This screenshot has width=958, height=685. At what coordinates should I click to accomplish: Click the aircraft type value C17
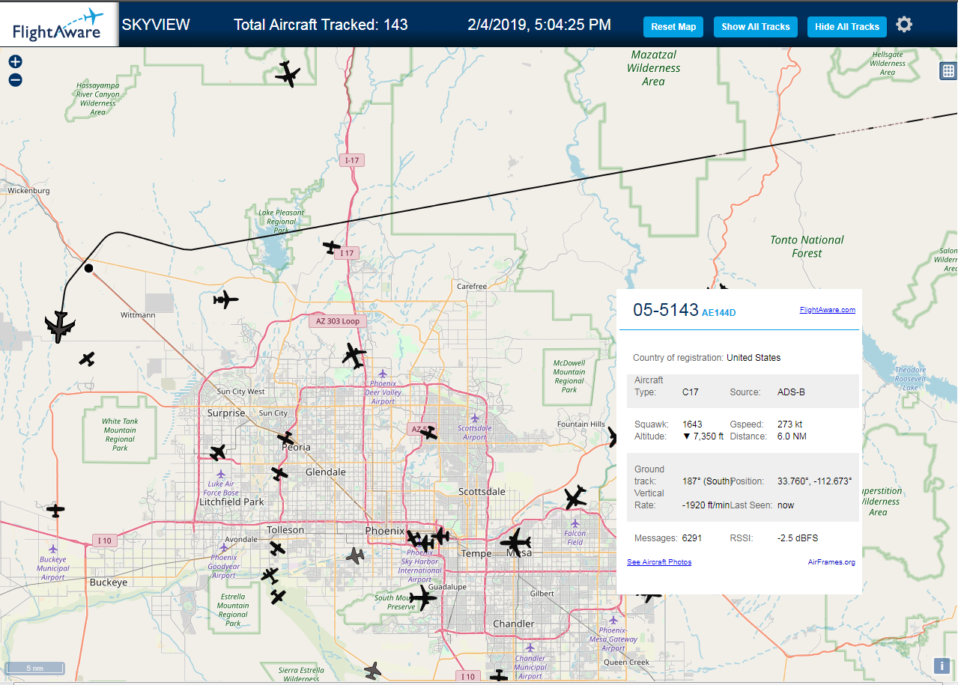[x=690, y=392]
